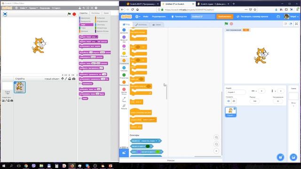The height and width of the screenshot is (169, 301).
Task: Open Подсказки in offline editor menu bar
Action: coord(45,8)
